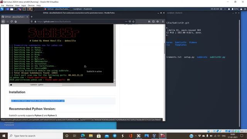Go forward in Firefox

[x=7, y=22]
